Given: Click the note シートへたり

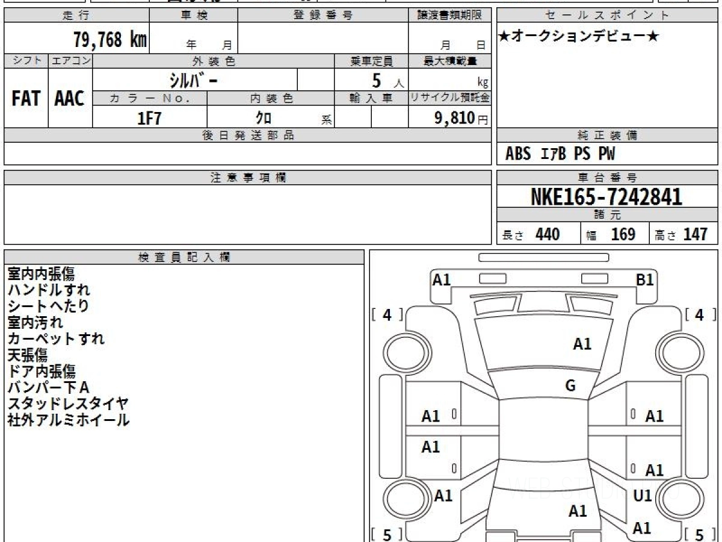Looking at the screenshot, I should pyautogui.click(x=48, y=306).
